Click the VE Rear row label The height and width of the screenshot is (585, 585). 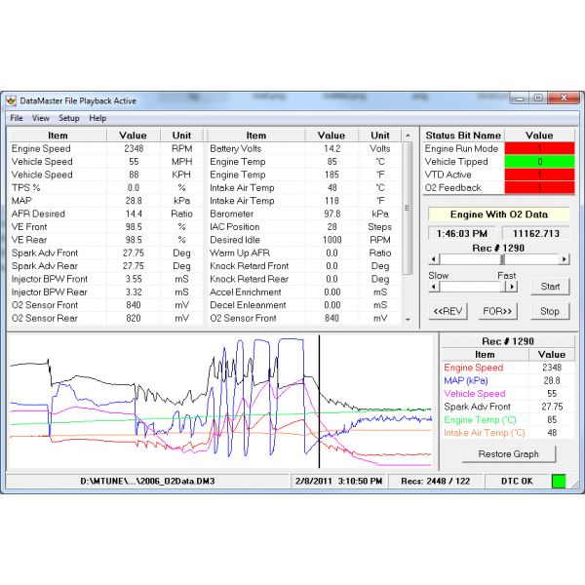[29, 240]
